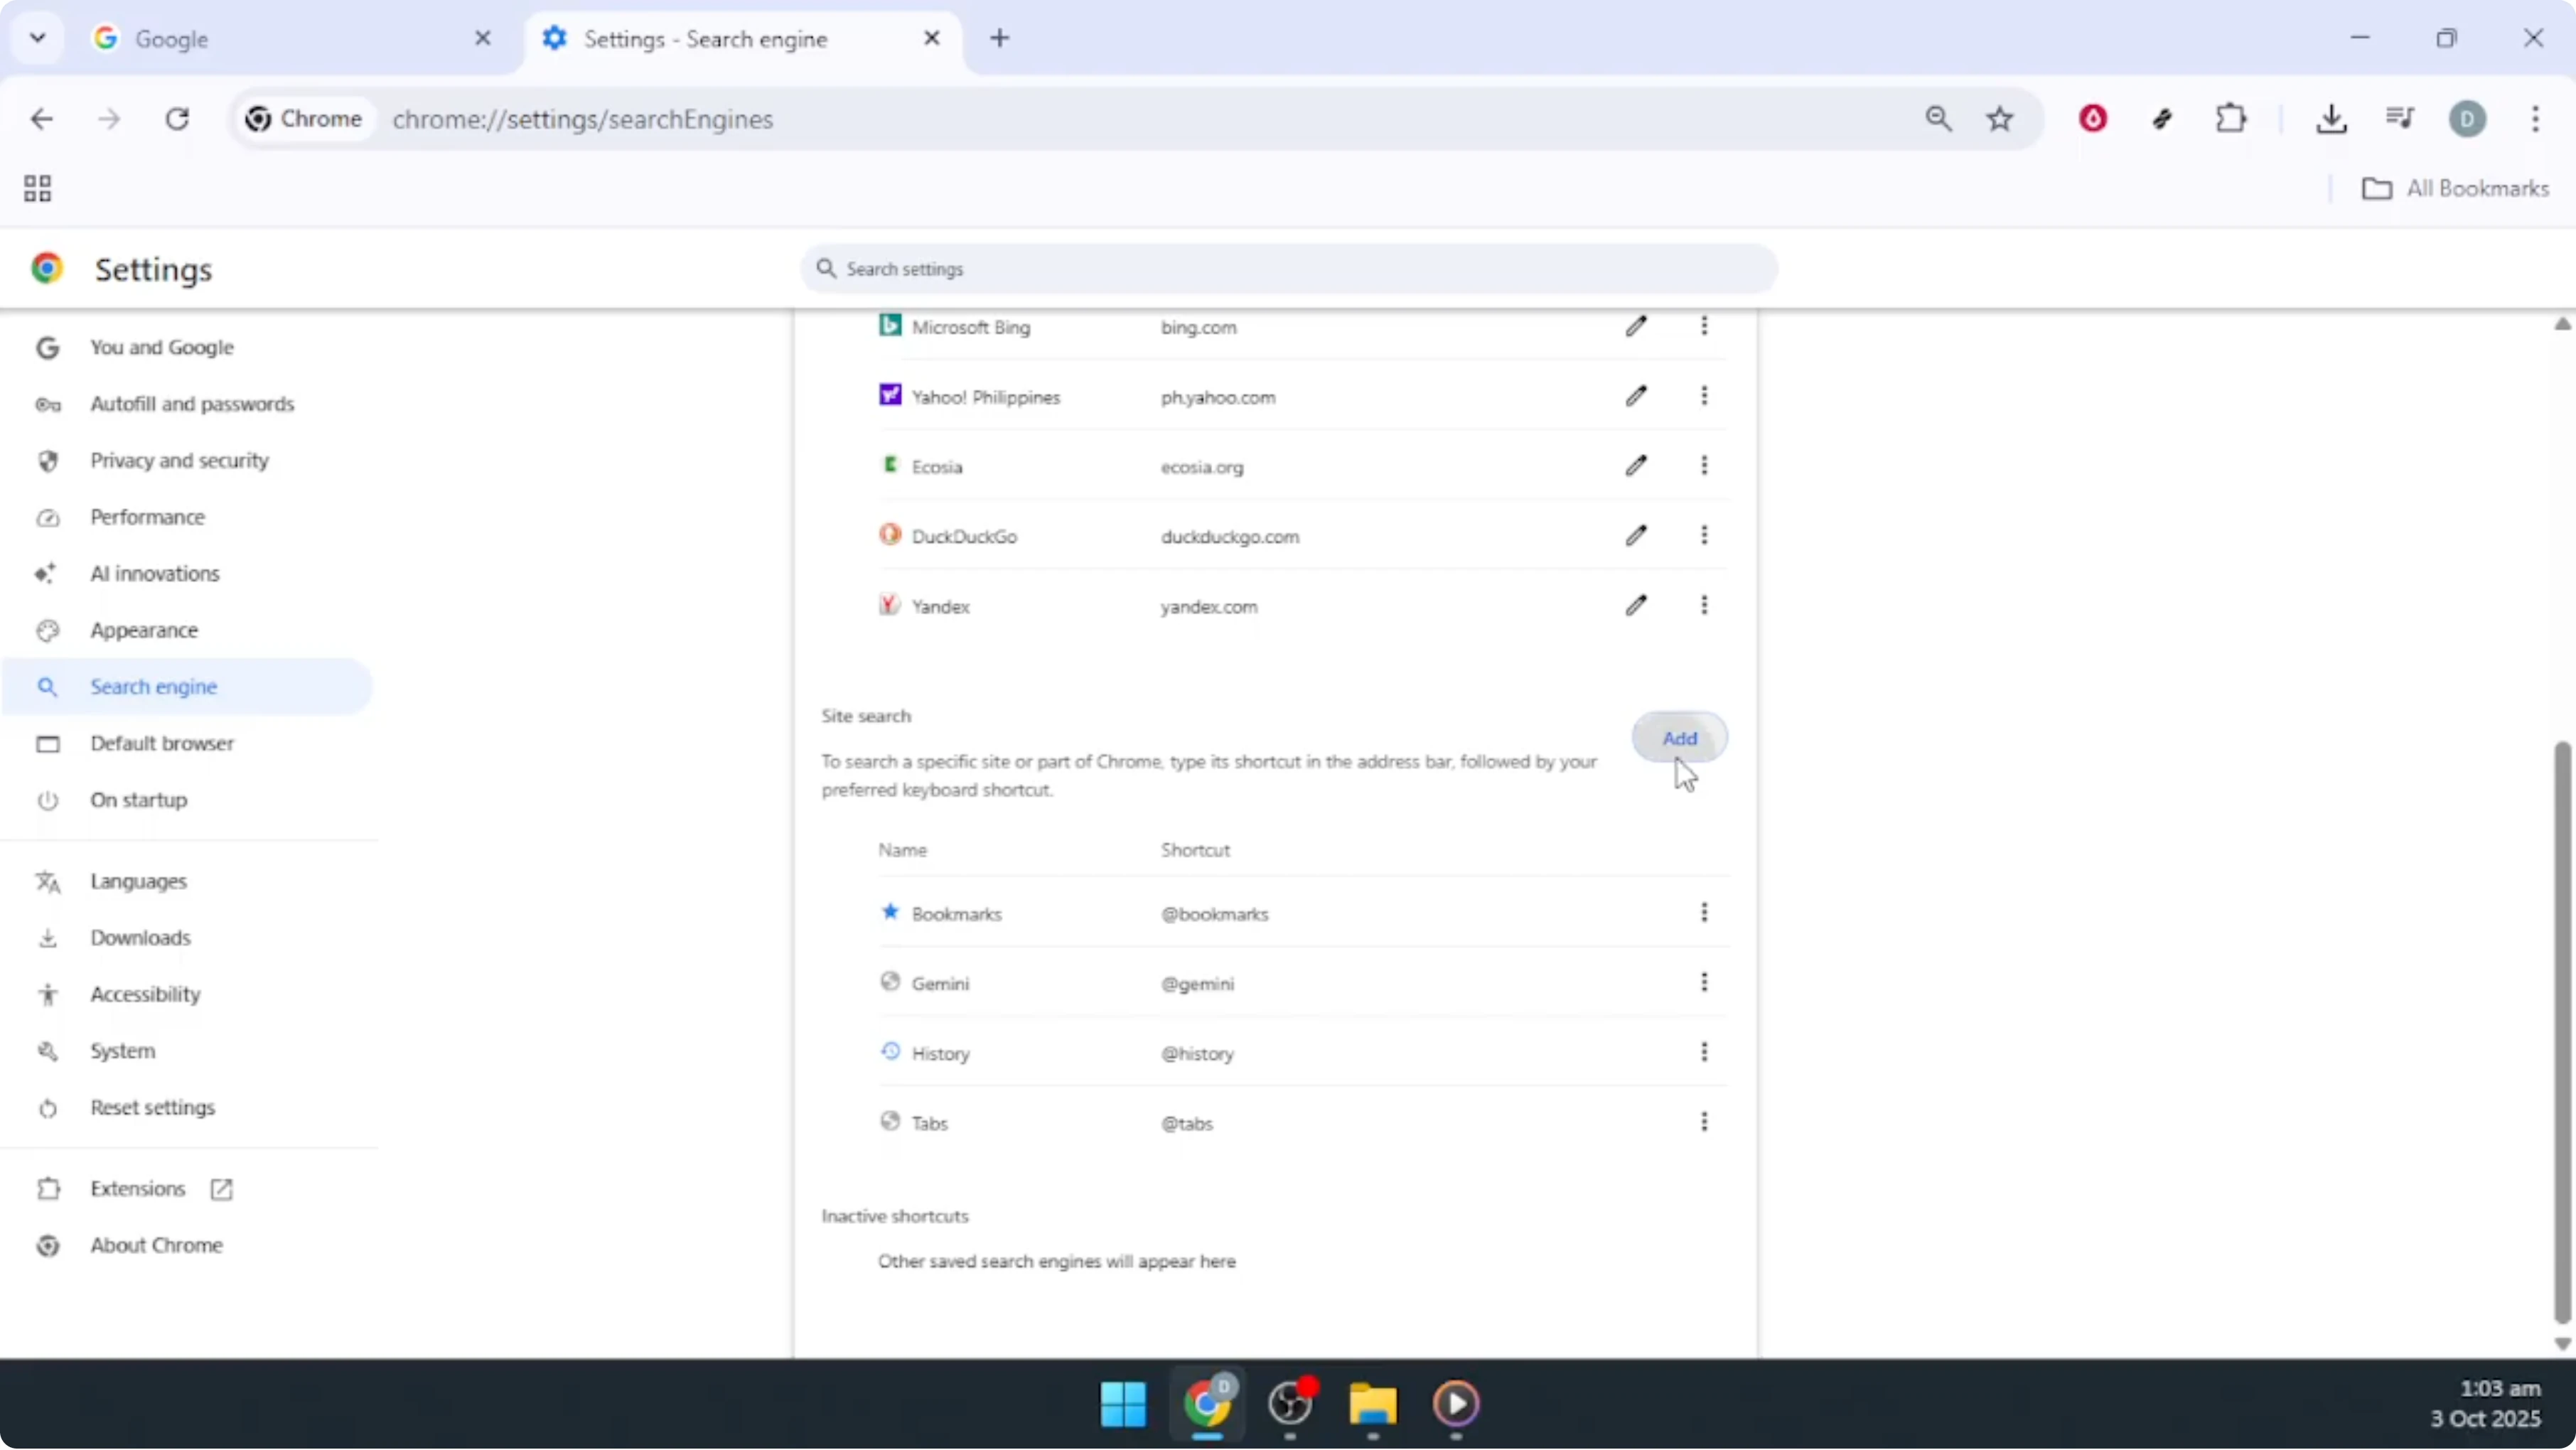The width and height of the screenshot is (2576, 1450).
Task: Open Default browser settings
Action: [x=186, y=744]
